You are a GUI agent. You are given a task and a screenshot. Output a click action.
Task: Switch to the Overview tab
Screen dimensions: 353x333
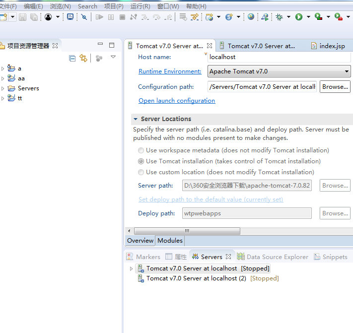tap(140, 241)
